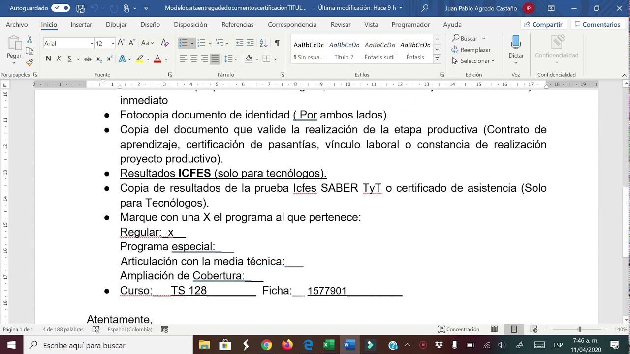Open the font color dropdown arrow

[x=166, y=59]
